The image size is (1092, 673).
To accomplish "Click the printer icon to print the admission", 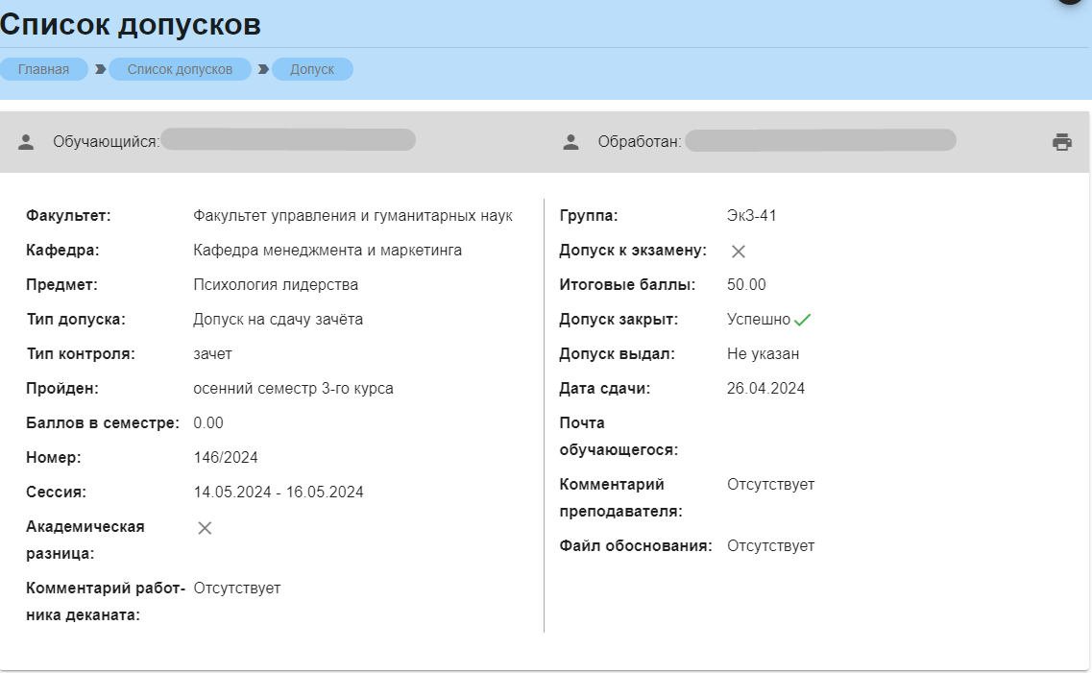I will (1061, 142).
